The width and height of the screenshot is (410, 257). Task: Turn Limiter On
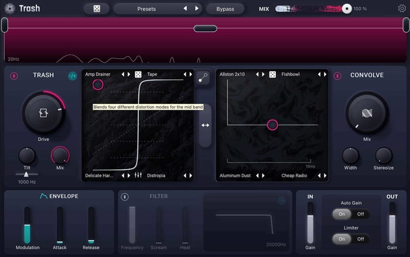point(341,239)
